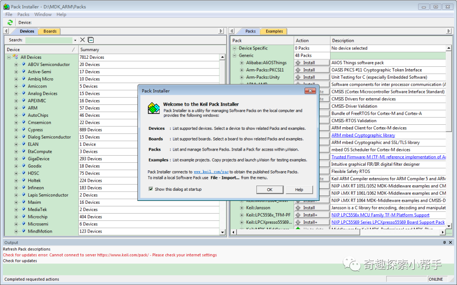Open the Window menu
Image resolution: width=457 pixels, height=285 pixels.
click(43, 14)
